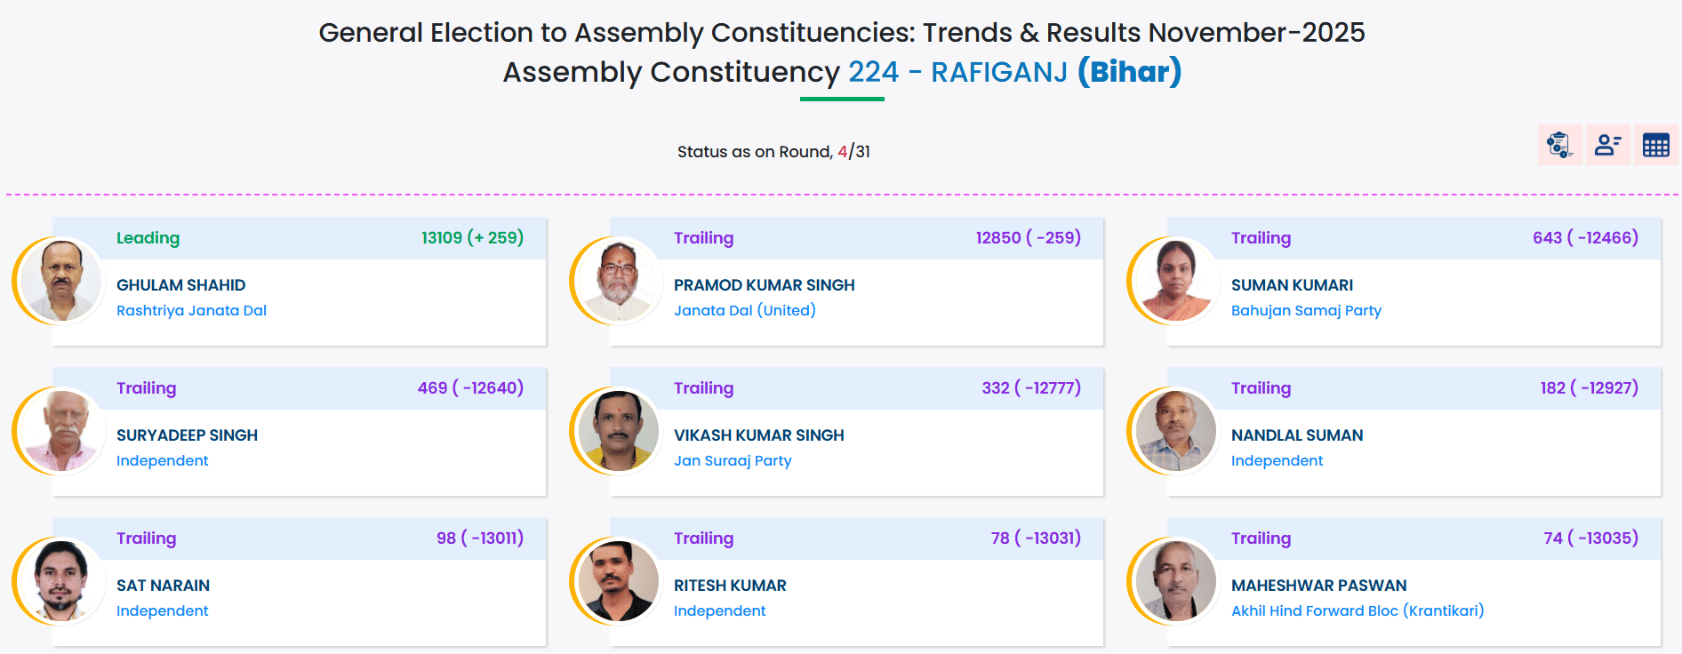Select Ritesh Kumar's photo
Viewport: 1682px width, 654px height.
coord(617,581)
